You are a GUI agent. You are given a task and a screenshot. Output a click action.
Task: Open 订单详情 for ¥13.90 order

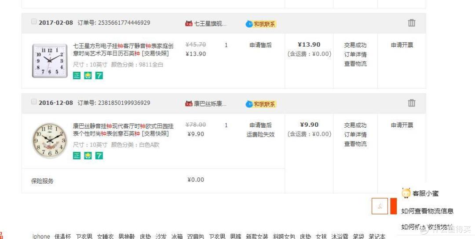tap(355, 54)
